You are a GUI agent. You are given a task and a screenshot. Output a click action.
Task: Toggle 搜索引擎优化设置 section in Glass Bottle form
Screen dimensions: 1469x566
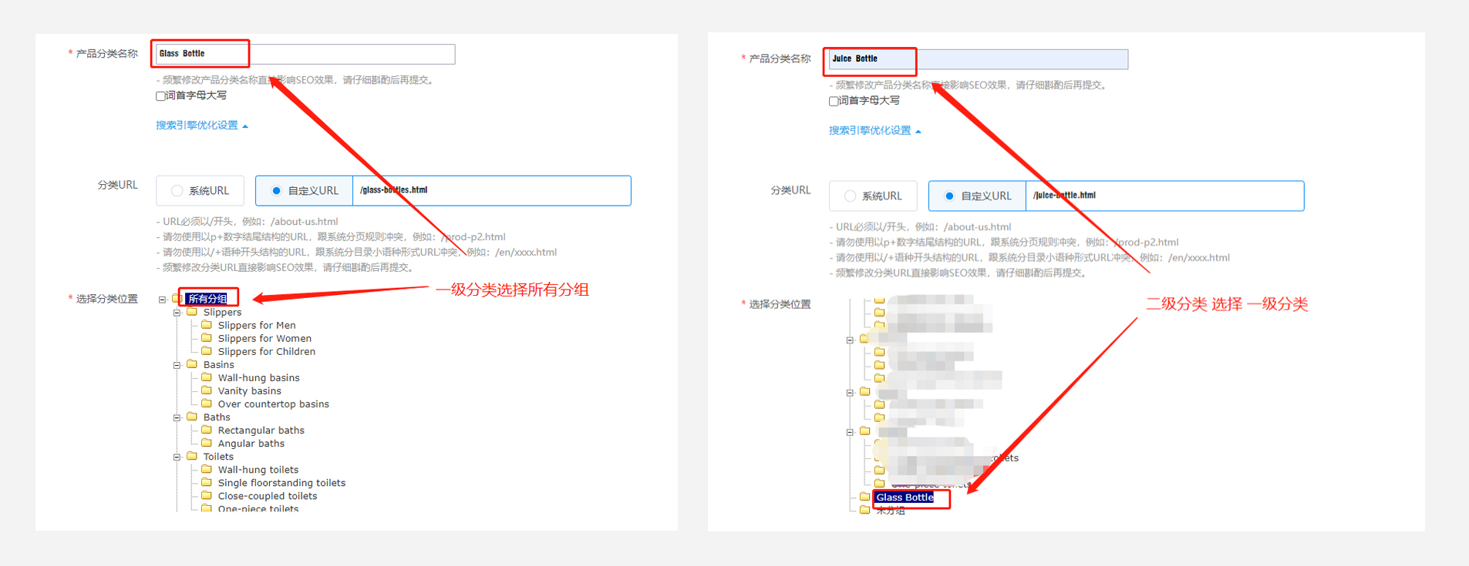pyautogui.click(x=202, y=126)
